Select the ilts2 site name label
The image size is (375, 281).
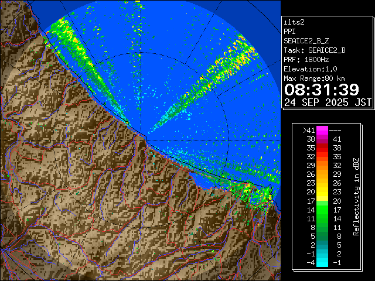coord(295,22)
